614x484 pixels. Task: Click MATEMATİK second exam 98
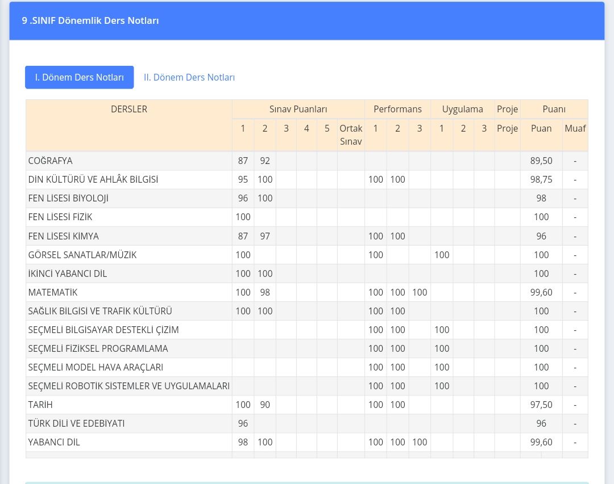click(265, 292)
